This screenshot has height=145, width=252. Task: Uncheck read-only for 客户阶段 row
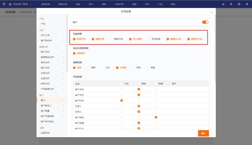tap(122, 101)
